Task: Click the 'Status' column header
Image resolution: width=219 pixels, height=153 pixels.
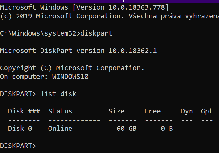Action: point(60,111)
